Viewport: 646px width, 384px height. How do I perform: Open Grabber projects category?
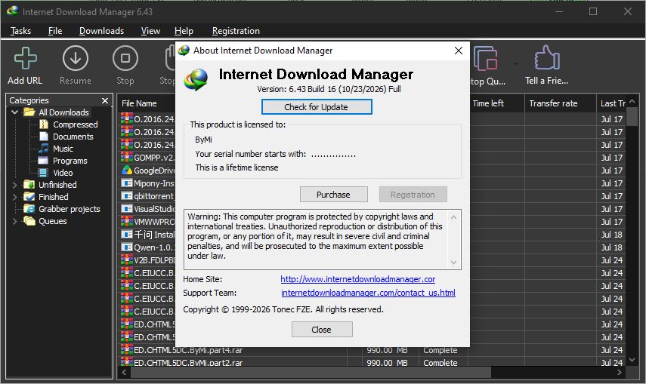70,209
